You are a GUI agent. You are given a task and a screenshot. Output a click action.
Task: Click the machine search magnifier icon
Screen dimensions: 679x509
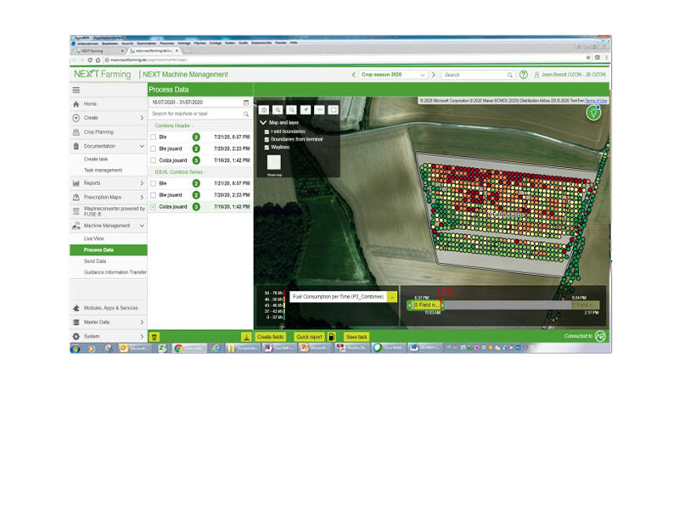tap(246, 114)
